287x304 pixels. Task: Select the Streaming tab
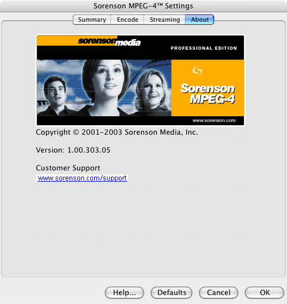tap(164, 20)
